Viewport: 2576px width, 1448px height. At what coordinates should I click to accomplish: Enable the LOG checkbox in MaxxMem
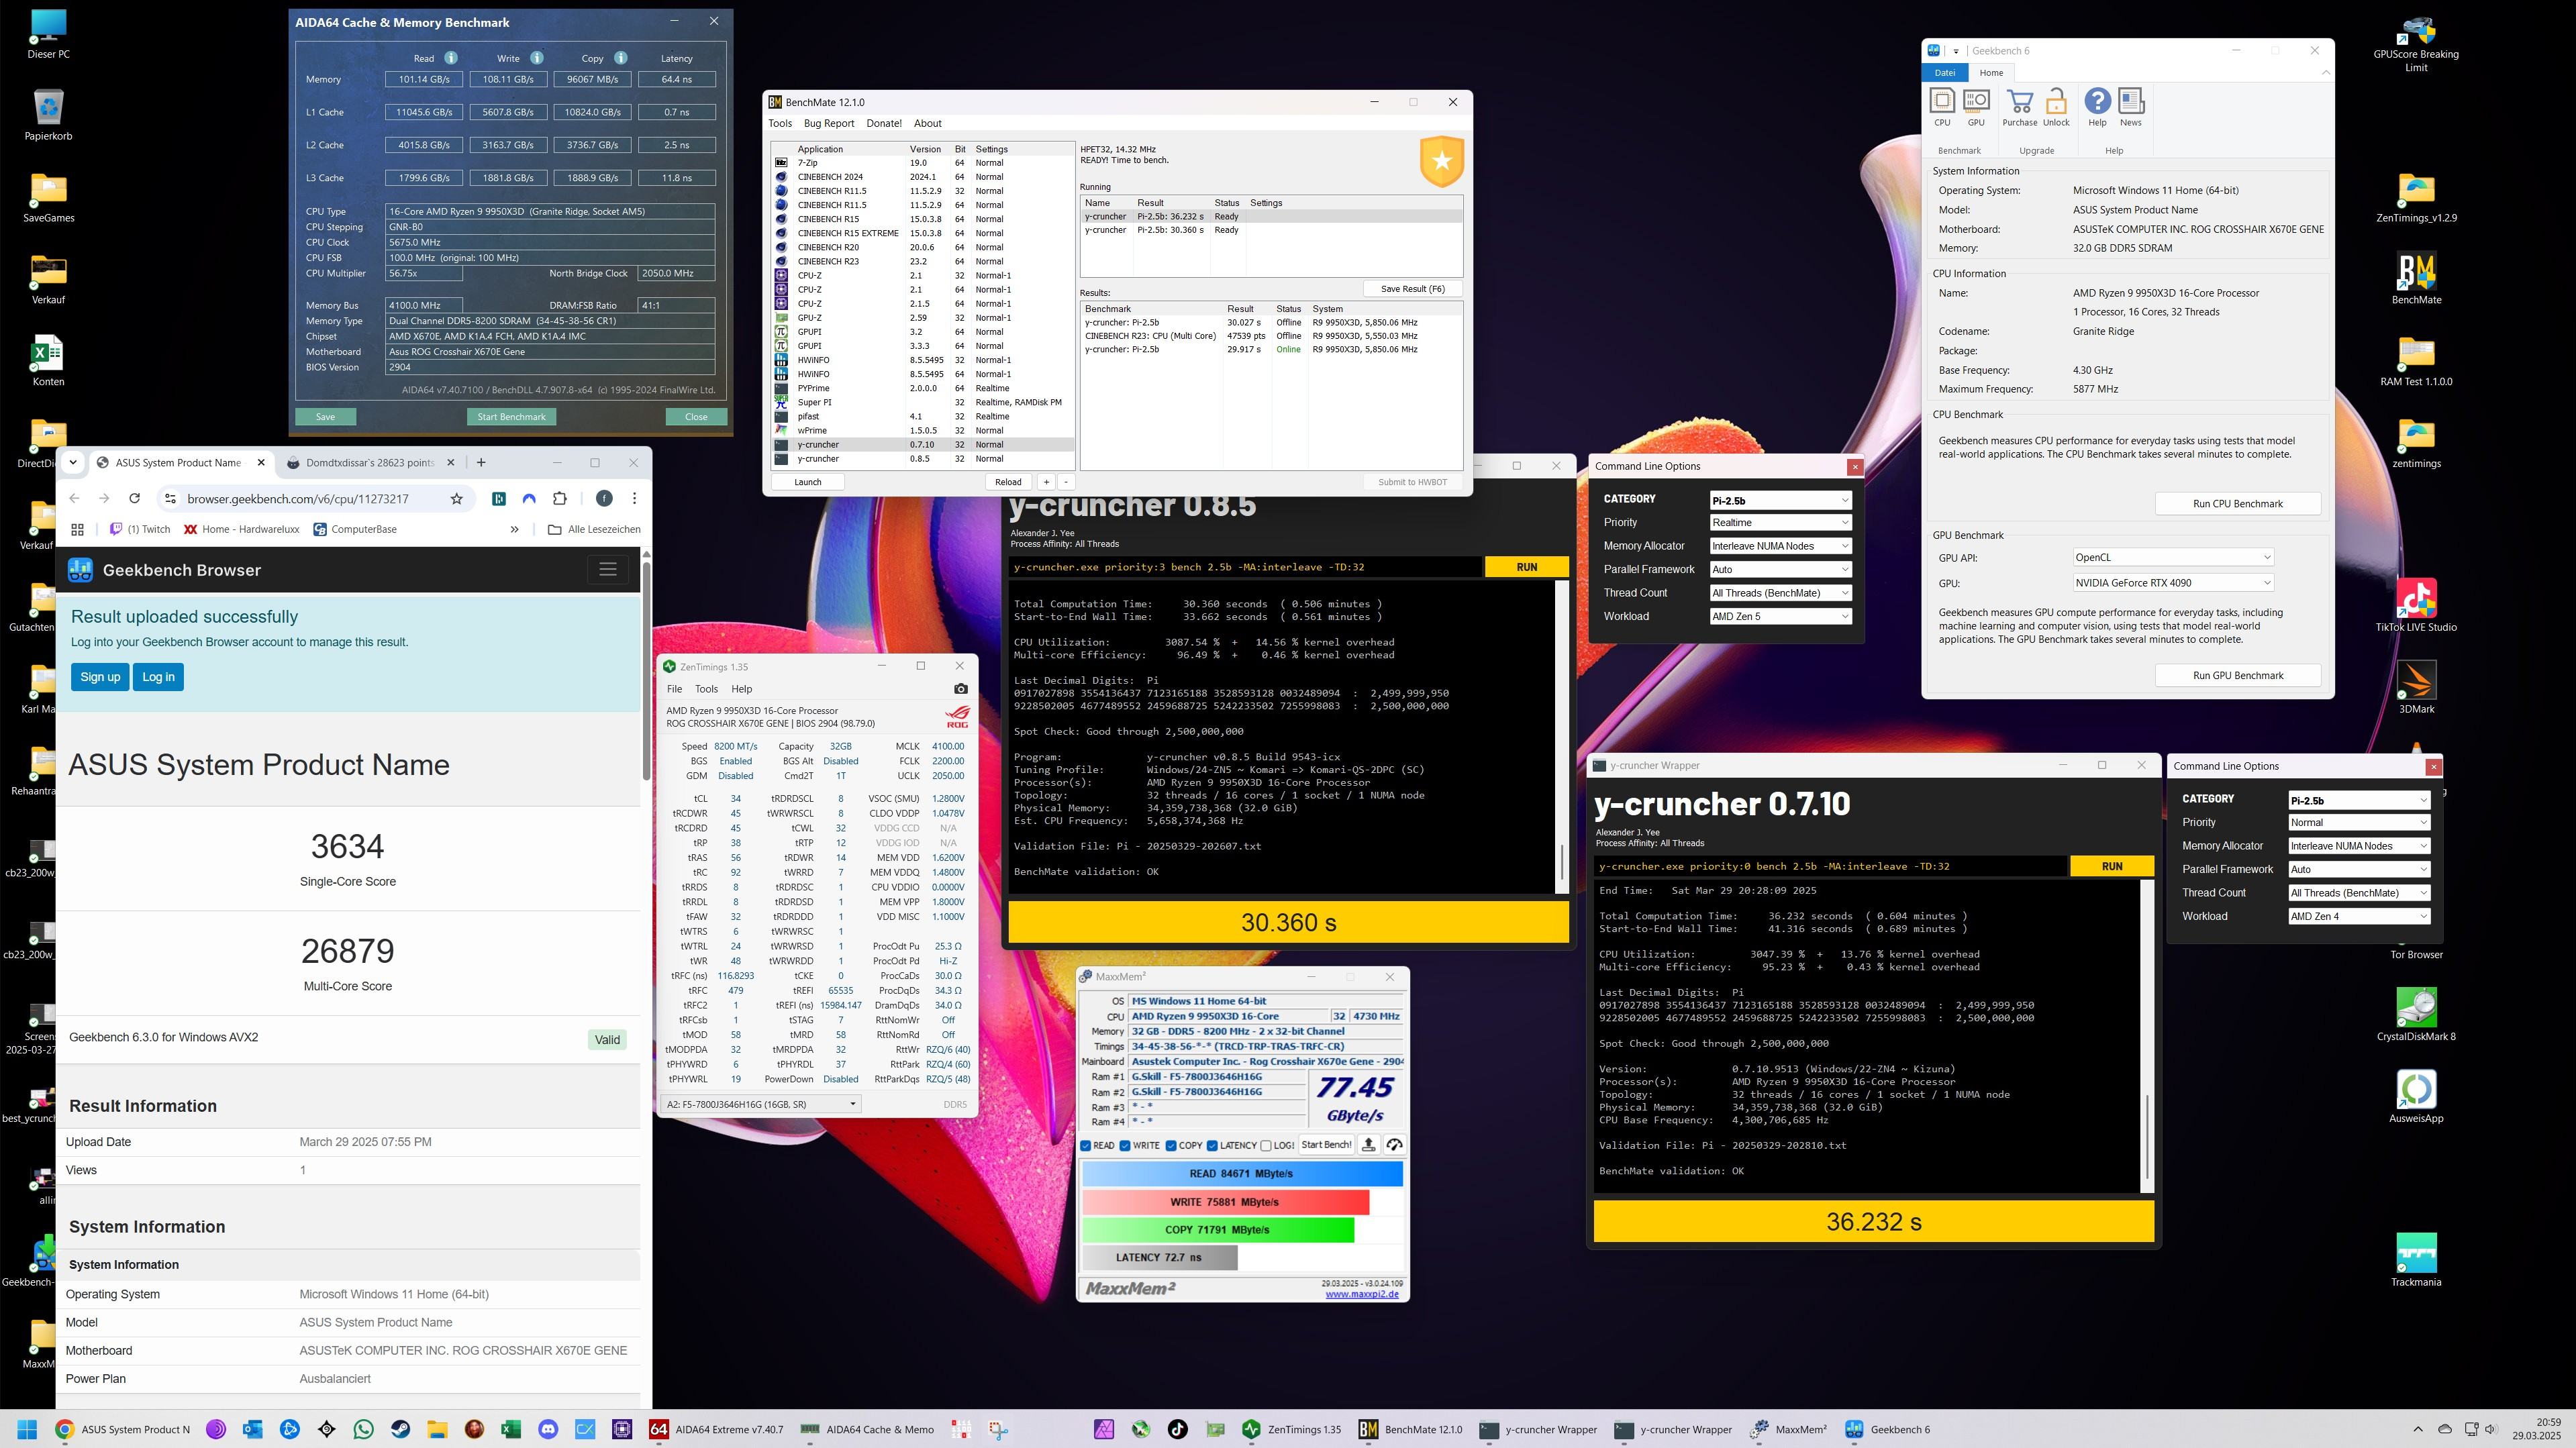pyautogui.click(x=1266, y=1146)
